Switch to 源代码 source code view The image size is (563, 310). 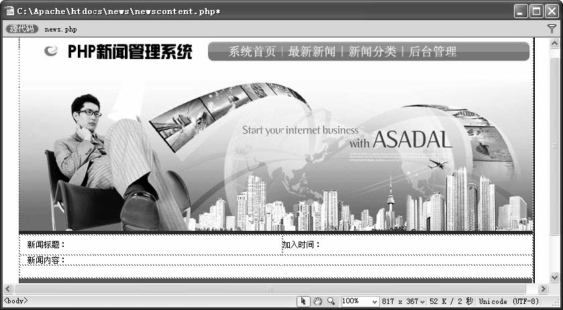[x=22, y=29]
